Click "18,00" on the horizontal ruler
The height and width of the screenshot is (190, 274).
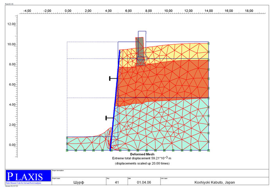(249, 11)
